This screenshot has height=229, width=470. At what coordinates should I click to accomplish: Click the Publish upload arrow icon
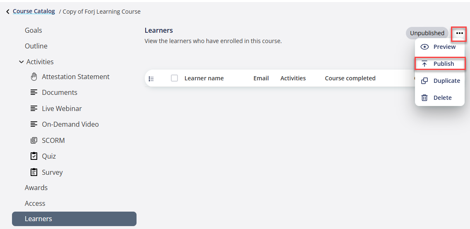[424, 64]
